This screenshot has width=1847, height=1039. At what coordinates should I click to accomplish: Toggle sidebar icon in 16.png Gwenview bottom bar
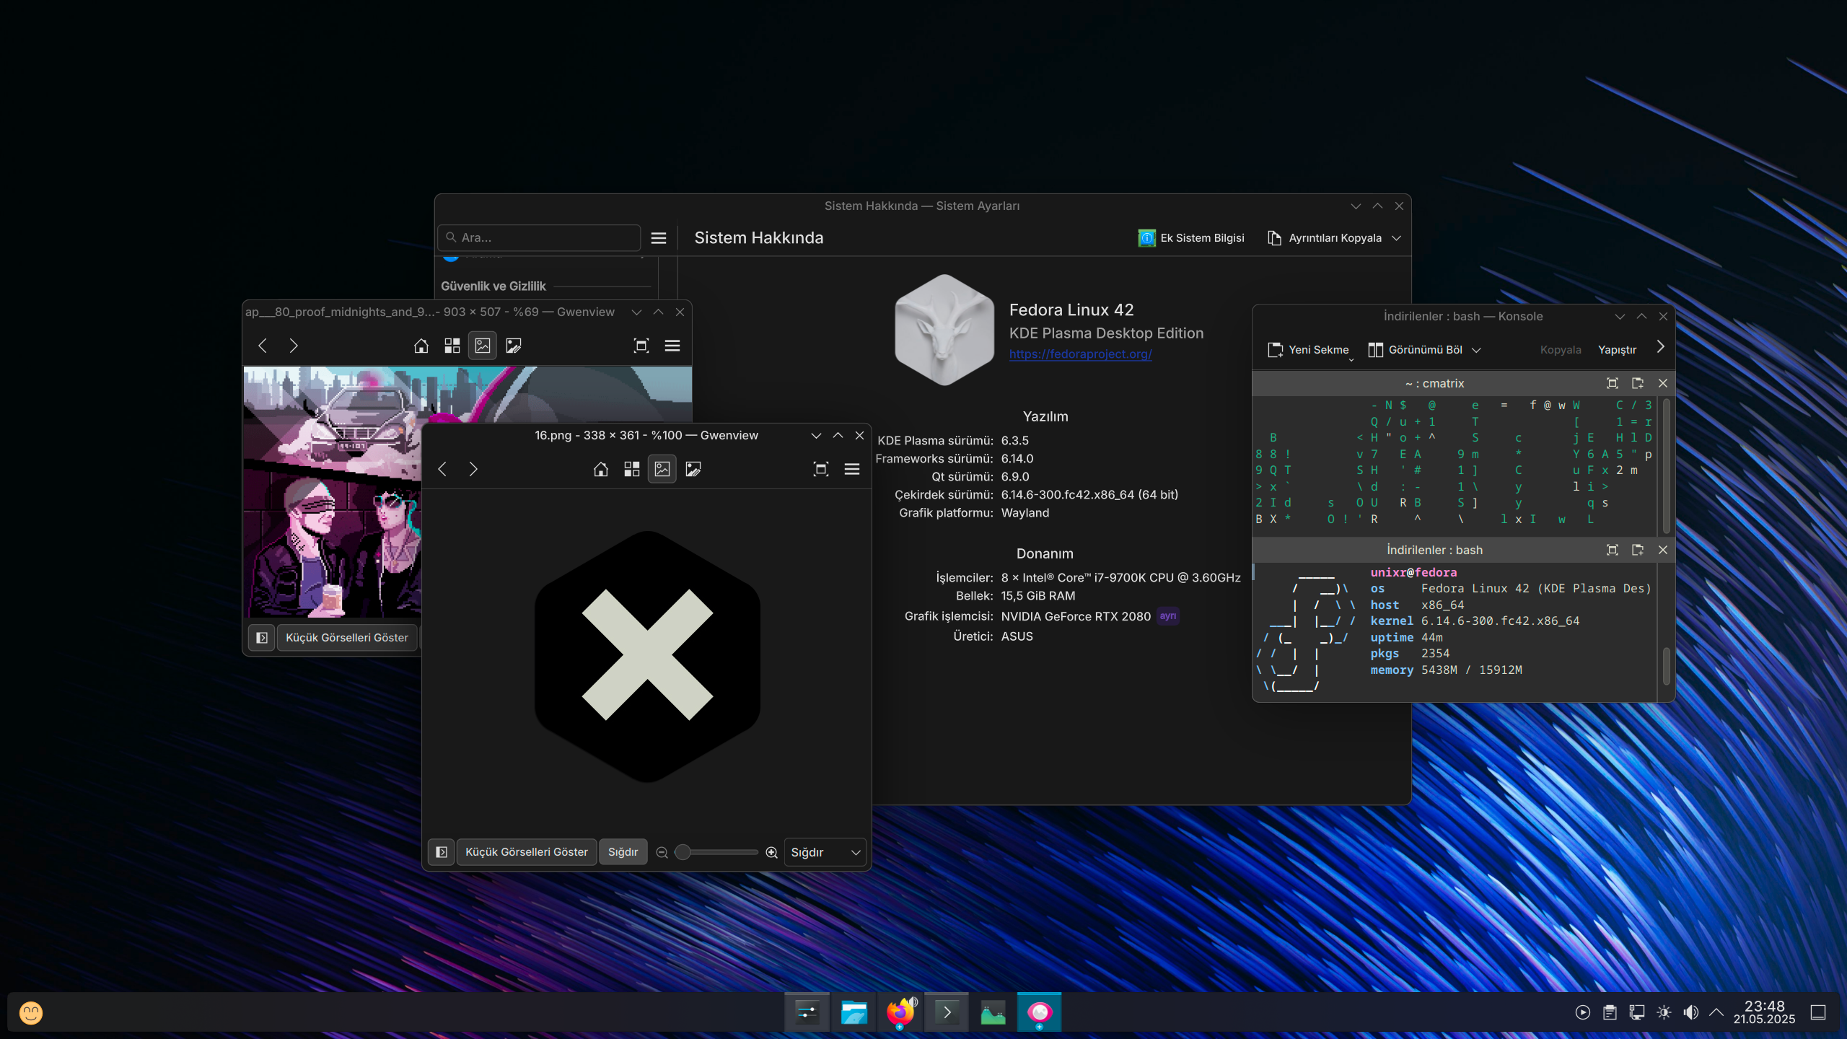[441, 852]
